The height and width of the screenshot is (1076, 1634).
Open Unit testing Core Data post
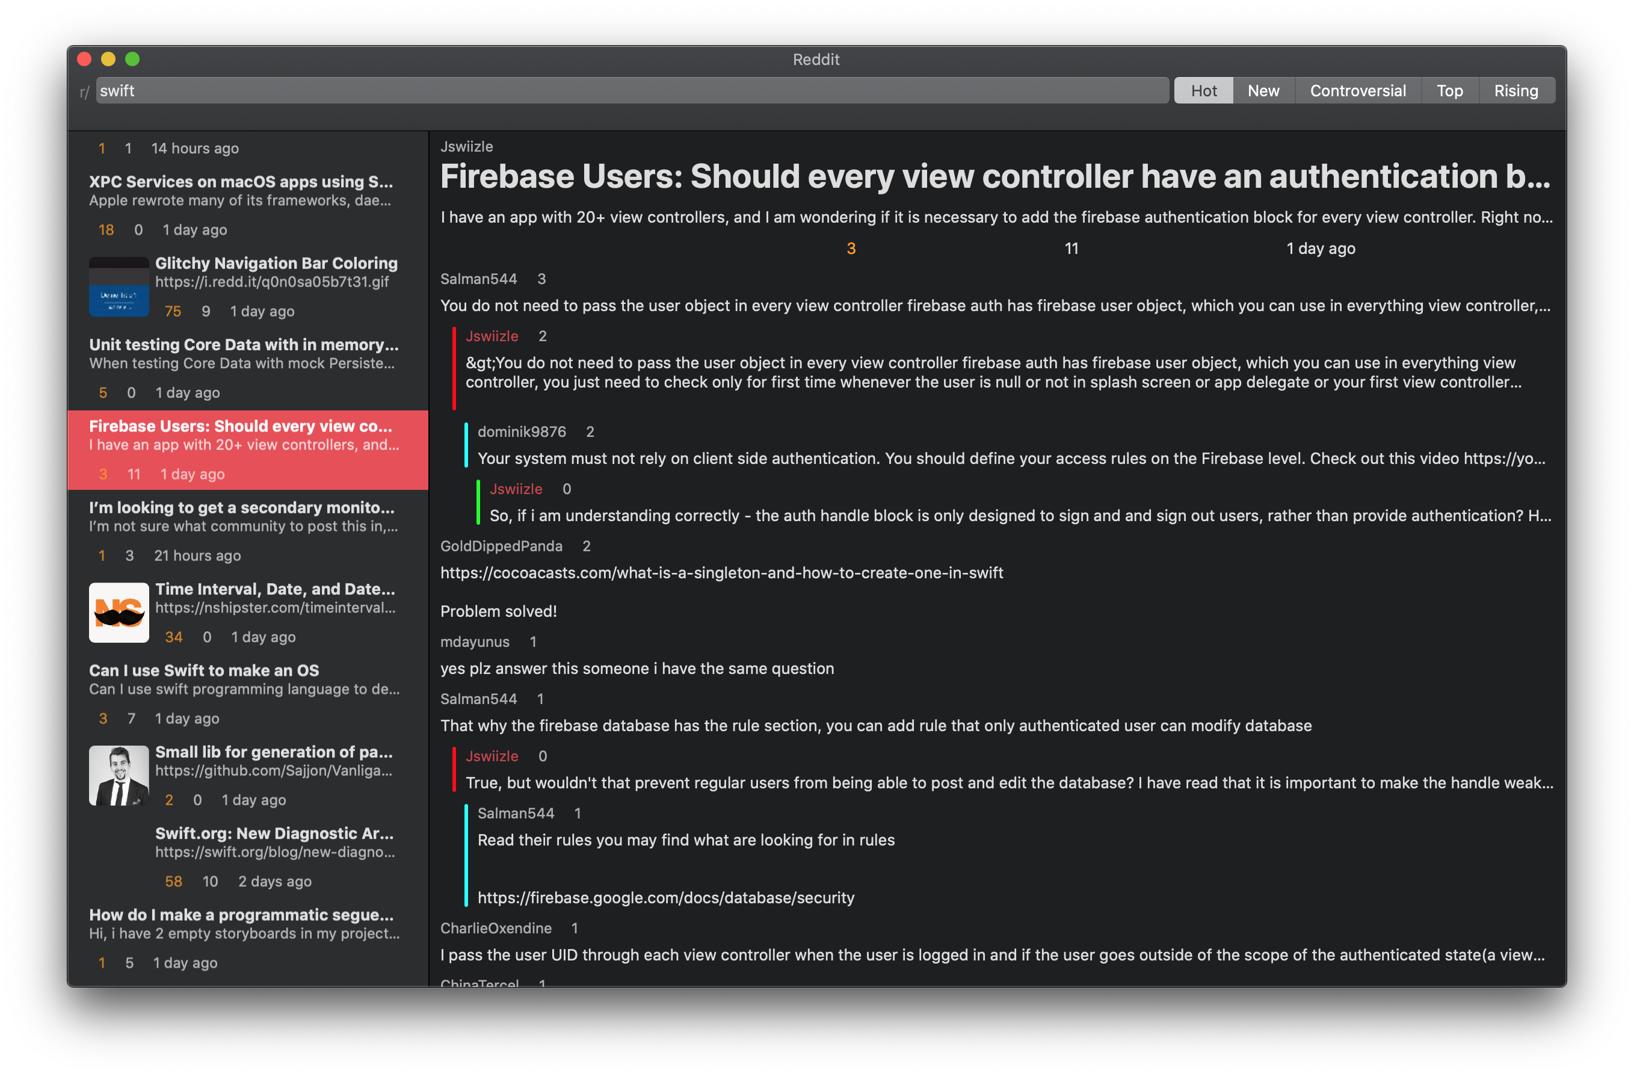243,345
